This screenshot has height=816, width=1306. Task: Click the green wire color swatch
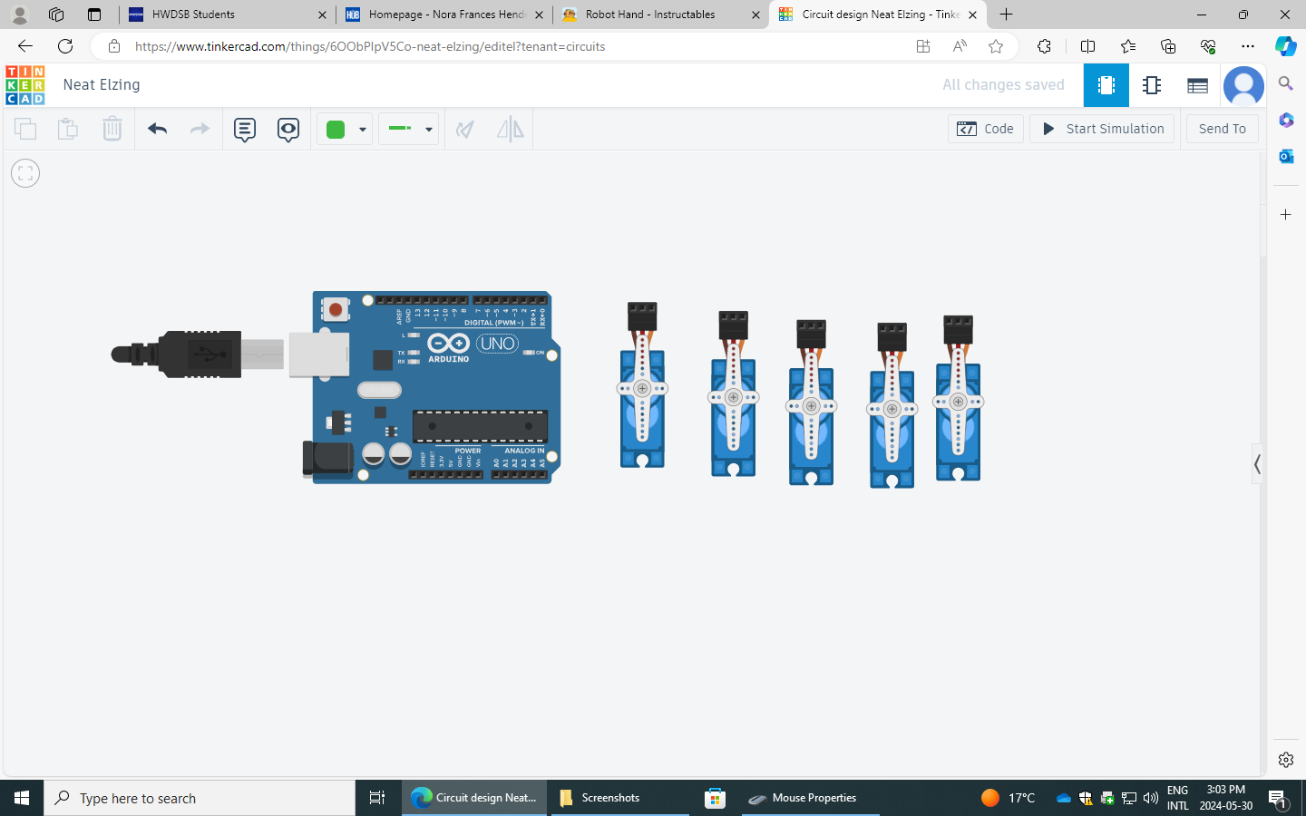click(336, 130)
